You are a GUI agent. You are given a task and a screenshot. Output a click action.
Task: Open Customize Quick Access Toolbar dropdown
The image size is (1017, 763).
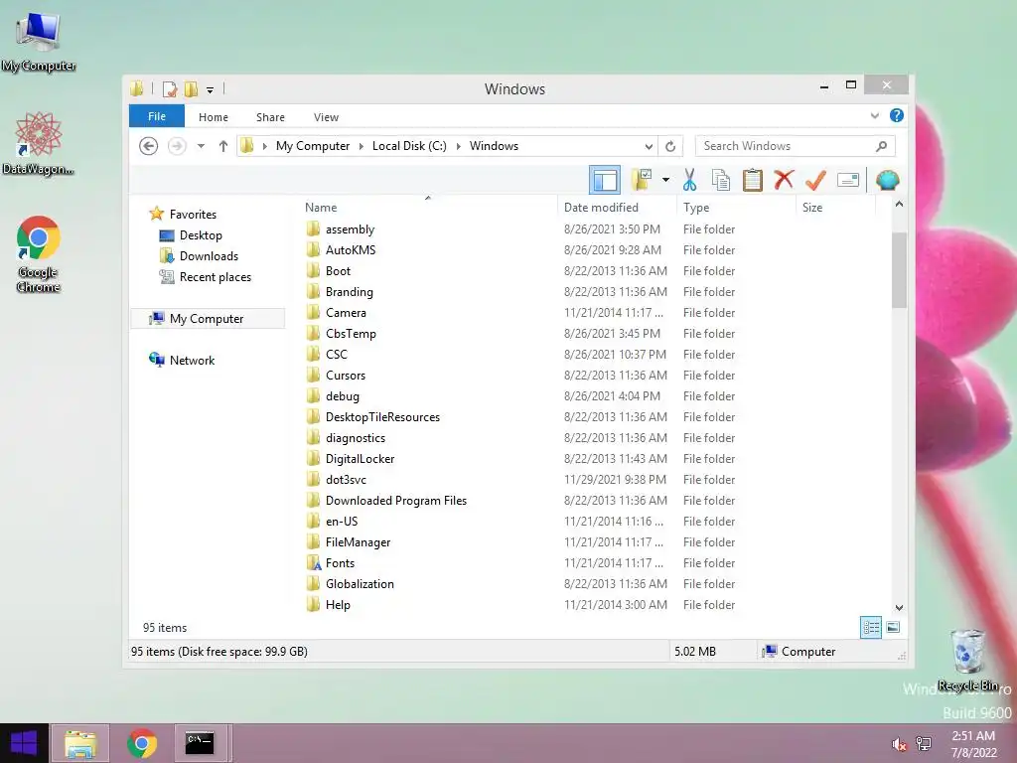(211, 90)
